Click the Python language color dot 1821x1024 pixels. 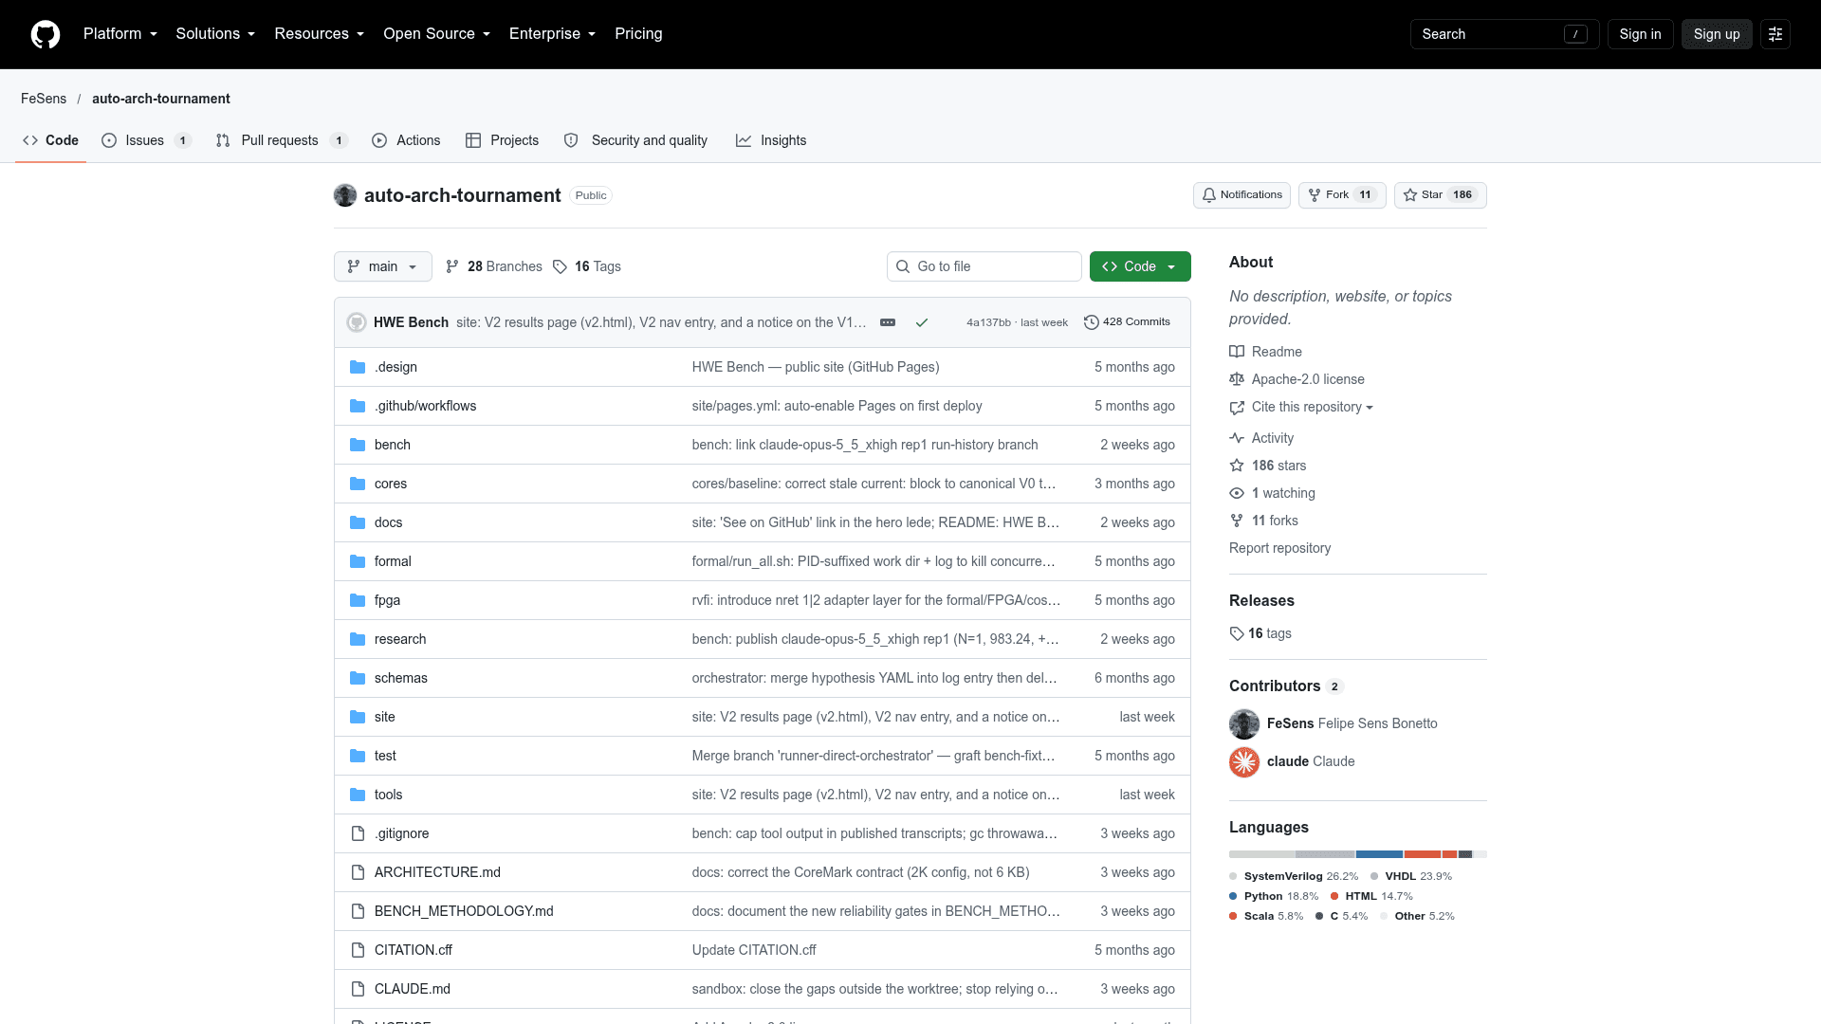(1233, 896)
